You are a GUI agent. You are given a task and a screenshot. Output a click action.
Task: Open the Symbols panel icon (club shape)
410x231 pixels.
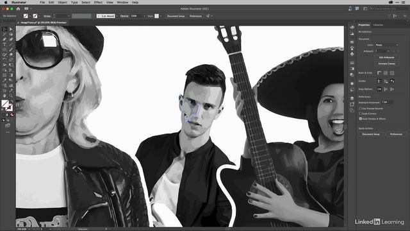tap(352, 54)
